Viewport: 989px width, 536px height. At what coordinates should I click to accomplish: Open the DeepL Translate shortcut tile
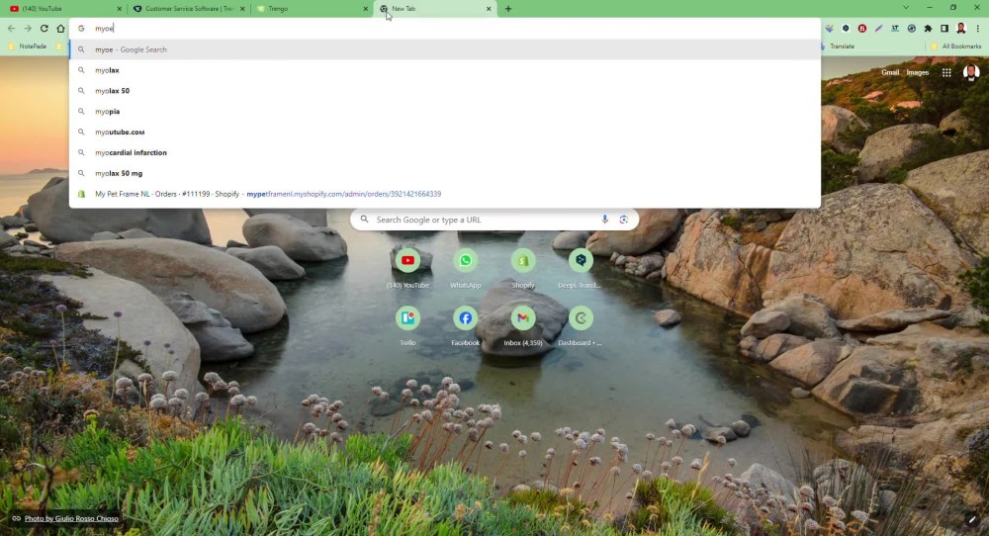581,267
